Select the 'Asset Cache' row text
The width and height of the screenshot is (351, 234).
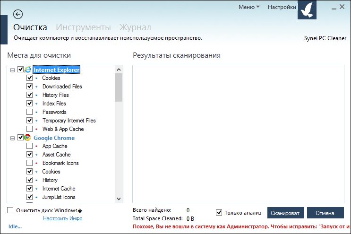pyautogui.click(x=56, y=155)
